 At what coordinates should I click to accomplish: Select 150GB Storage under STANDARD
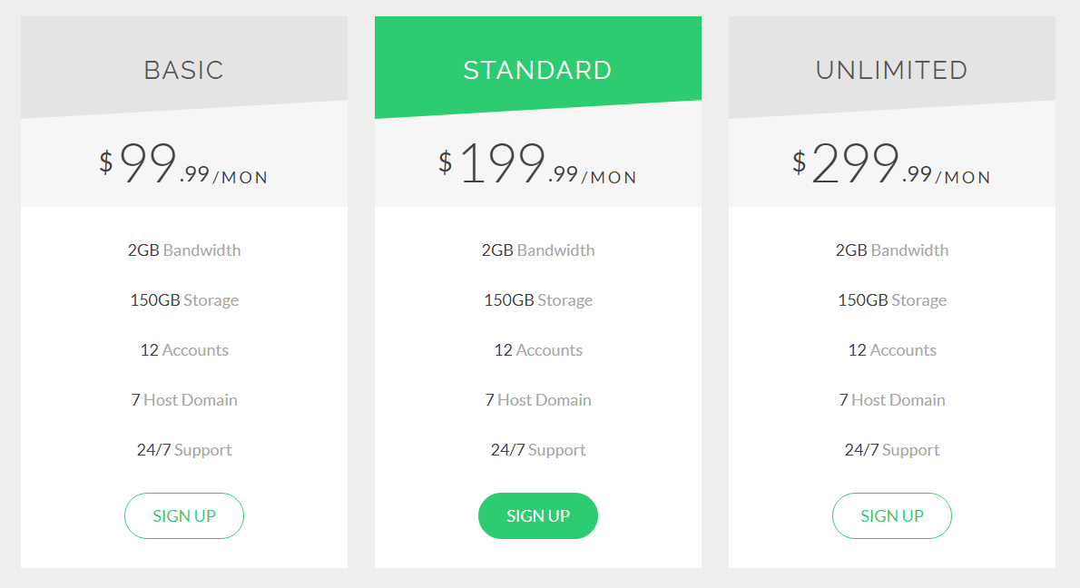[537, 299]
